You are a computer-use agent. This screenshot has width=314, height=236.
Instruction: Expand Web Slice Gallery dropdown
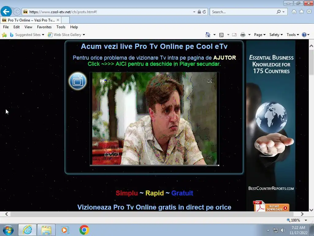[x=84, y=35]
